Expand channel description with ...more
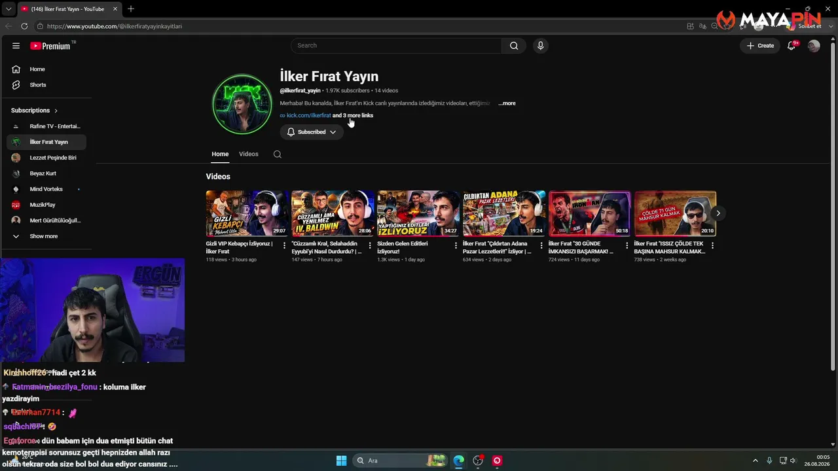This screenshot has width=838, height=471. 507,103
